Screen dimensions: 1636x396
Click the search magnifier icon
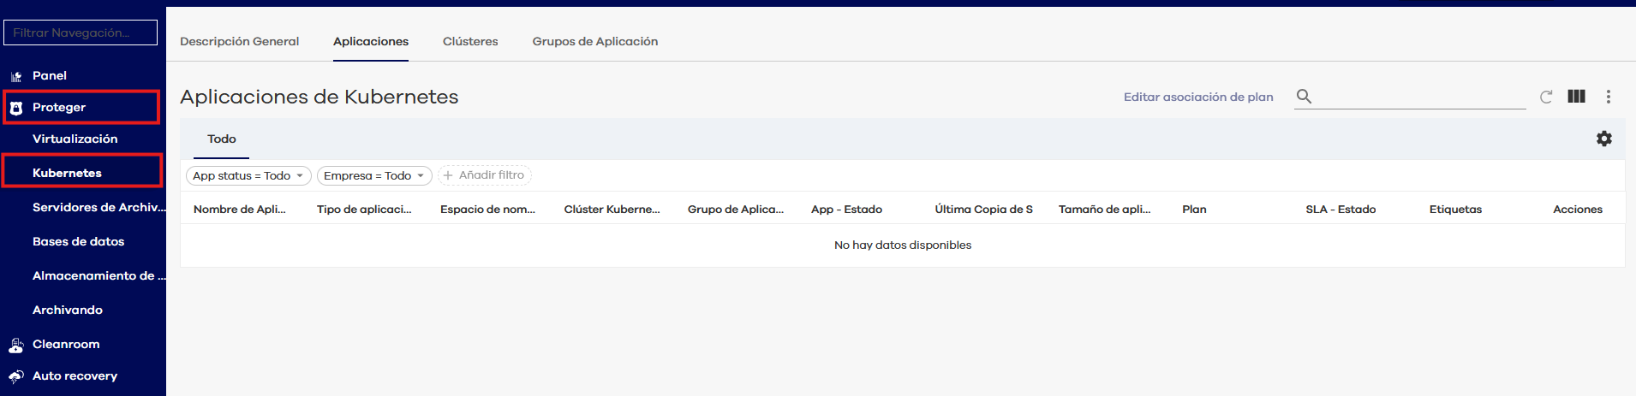tap(1304, 97)
